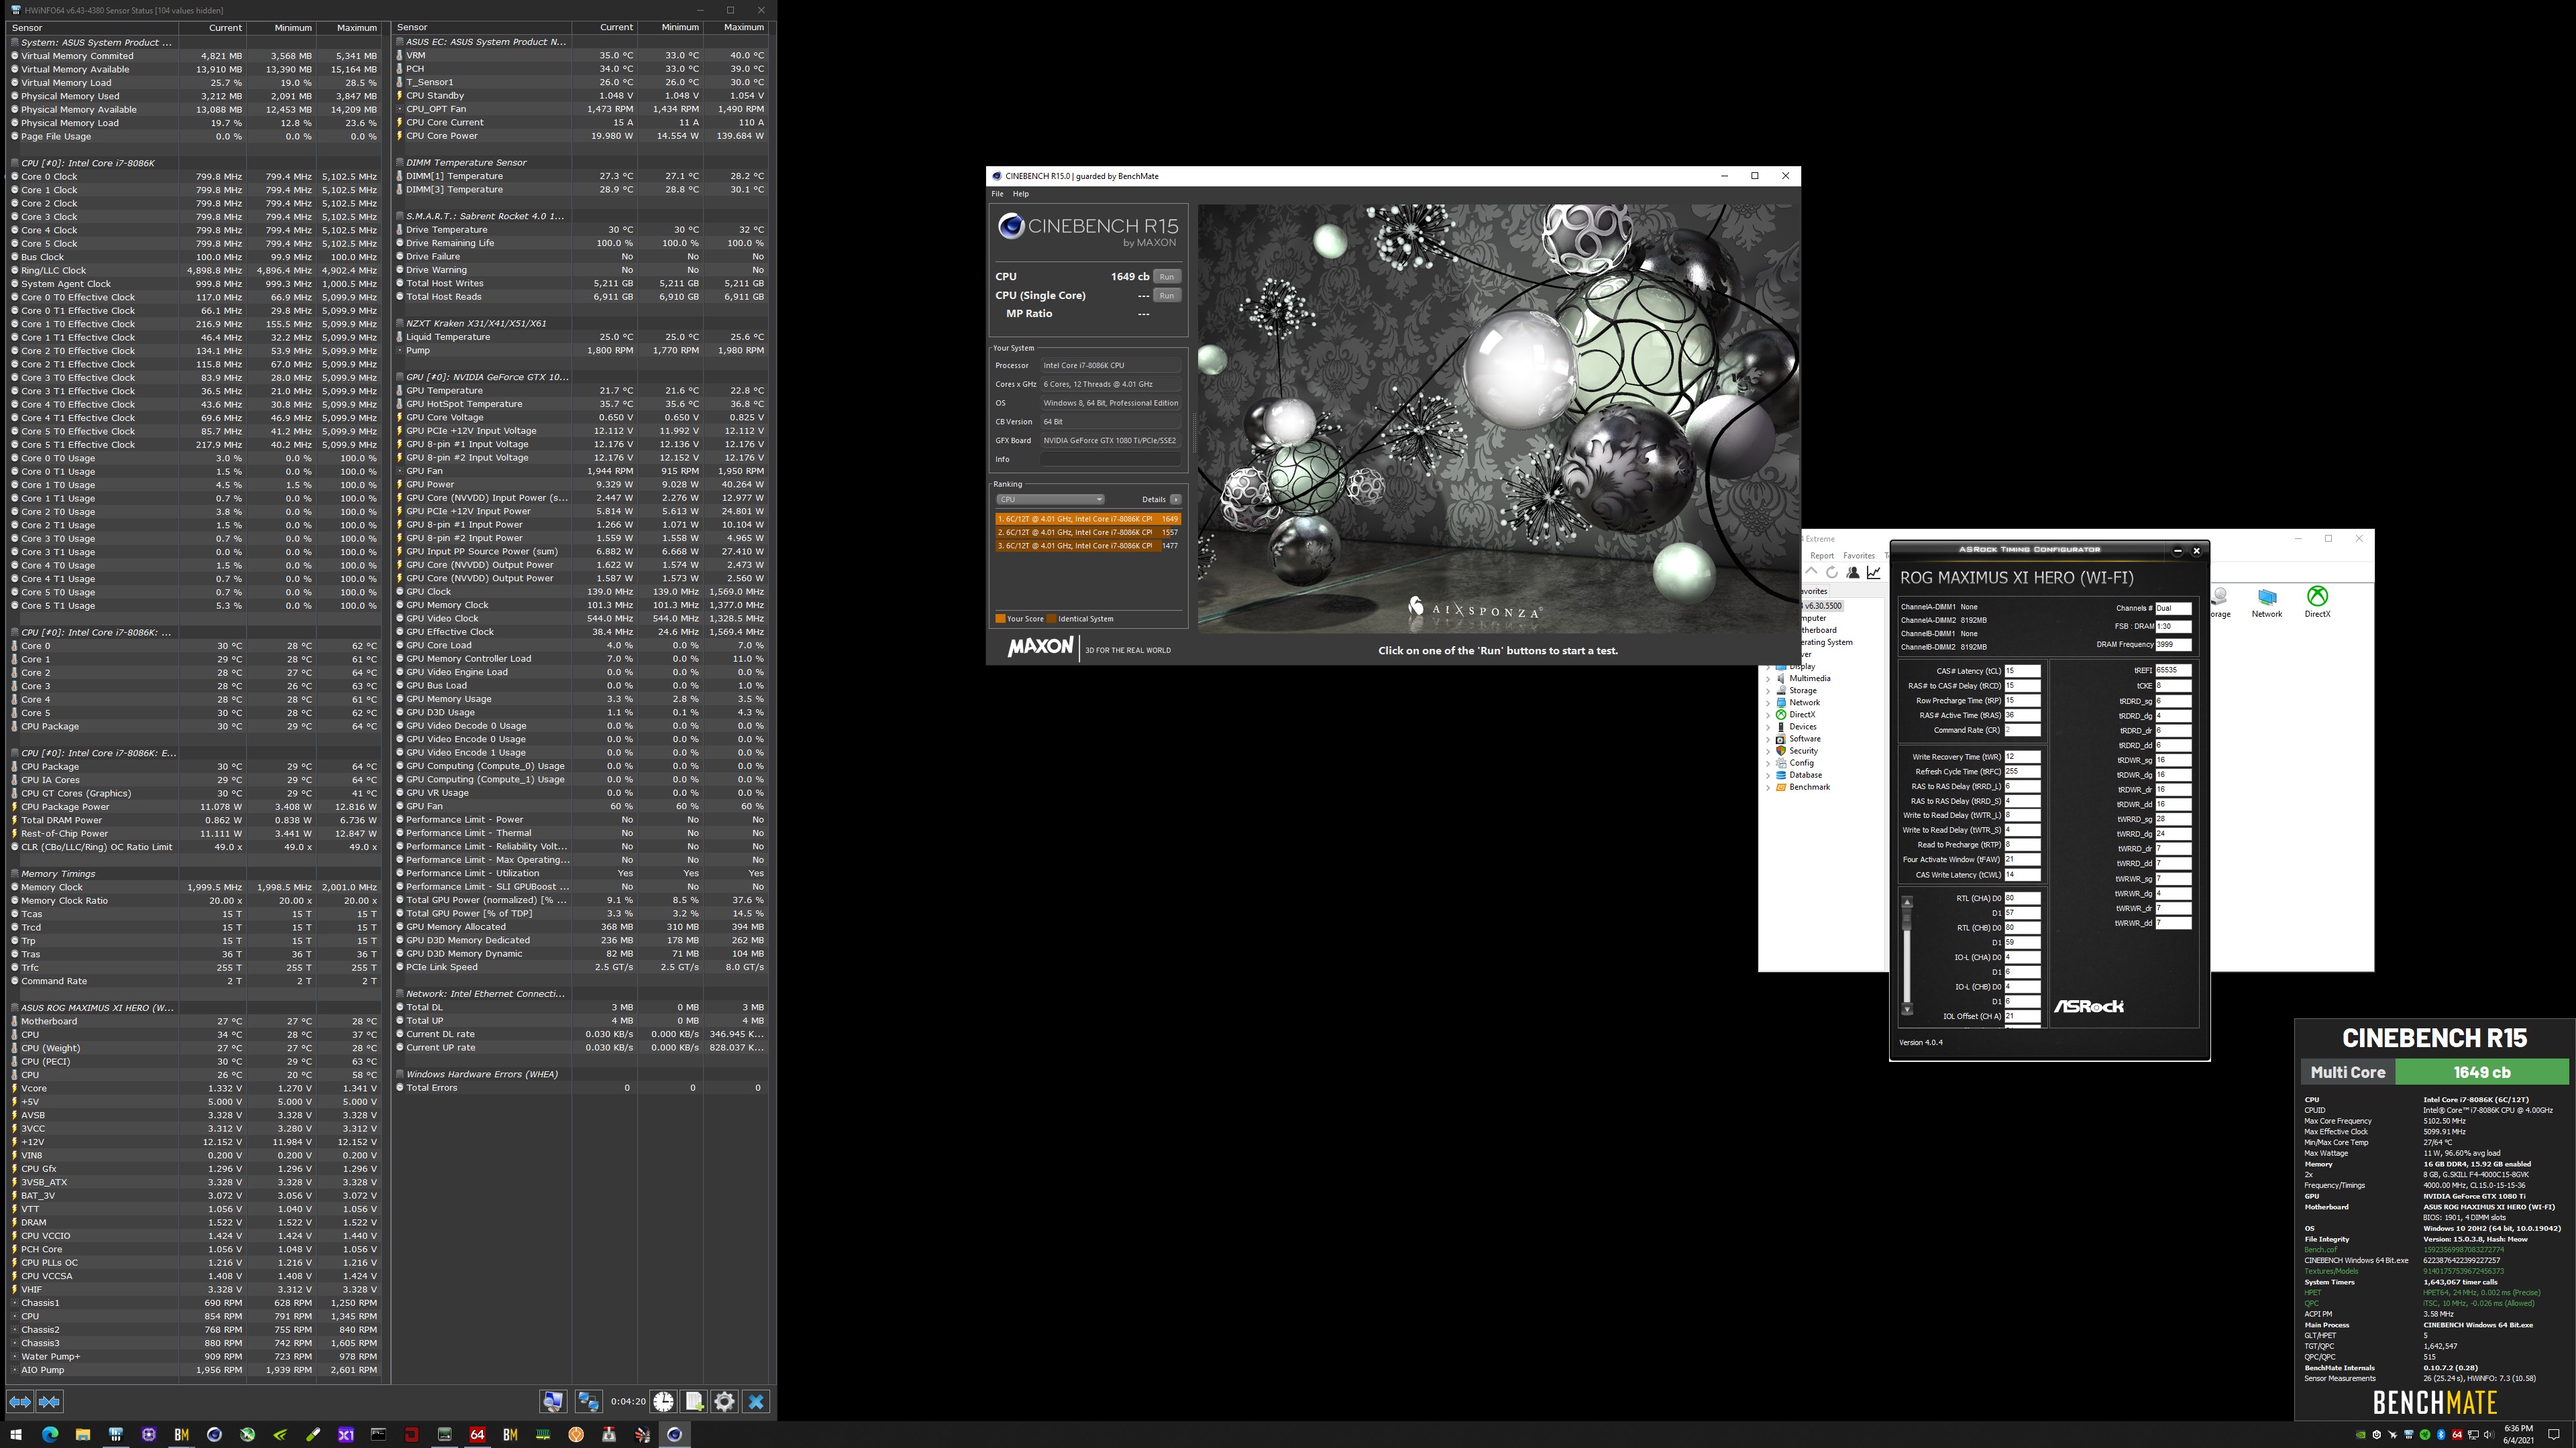Expand the DirectX node in AIDA64 tree
This screenshot has width=2576, height=1448.
(1768, 715)
